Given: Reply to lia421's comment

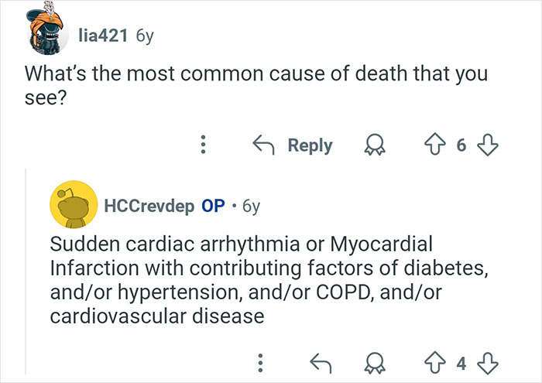Looking at the screenshot, I should (293, 145).
